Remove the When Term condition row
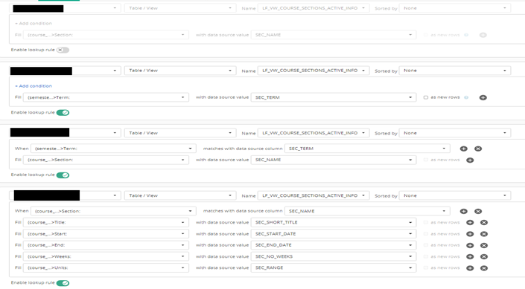525x289 pixels. click(478, 149)
